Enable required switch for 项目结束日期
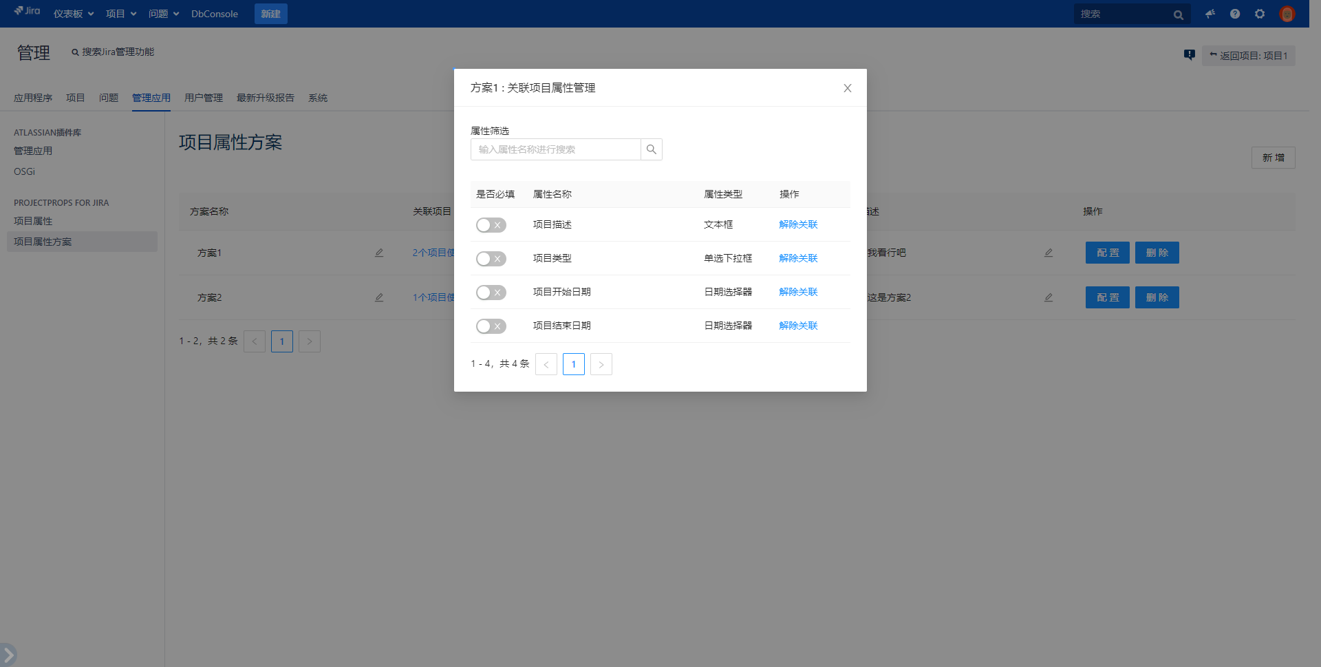1321x667 pixels. point(491,326)
